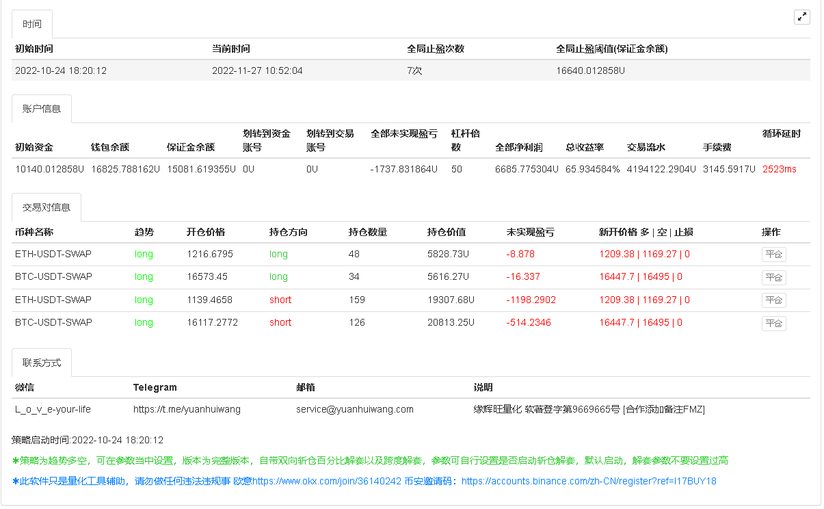Open the 联系方式 tab
The height and width of the screenshot is (509, 824).
[x=42, y=363]
